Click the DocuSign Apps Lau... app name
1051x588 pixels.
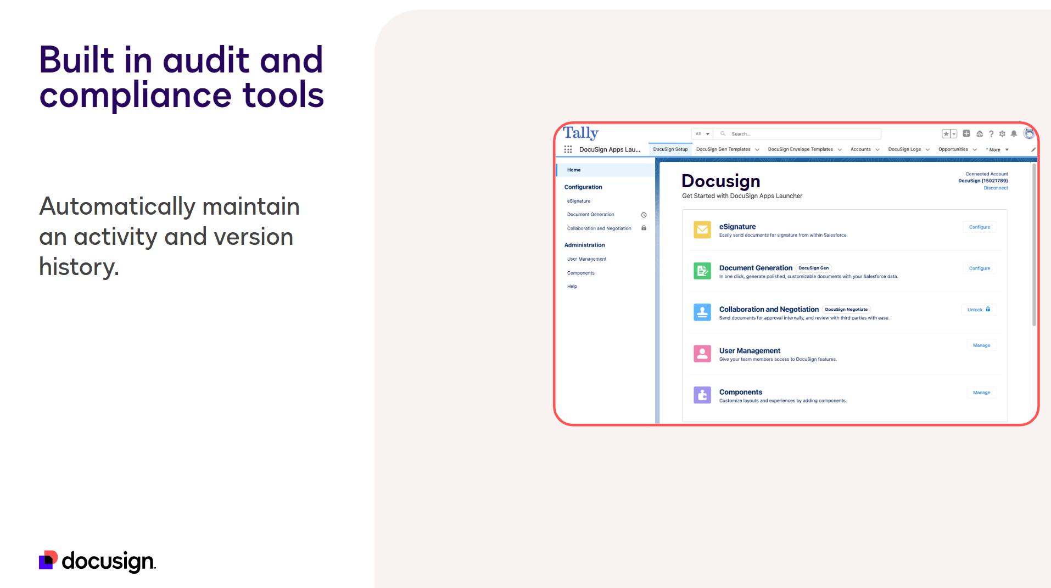[610, 149]
